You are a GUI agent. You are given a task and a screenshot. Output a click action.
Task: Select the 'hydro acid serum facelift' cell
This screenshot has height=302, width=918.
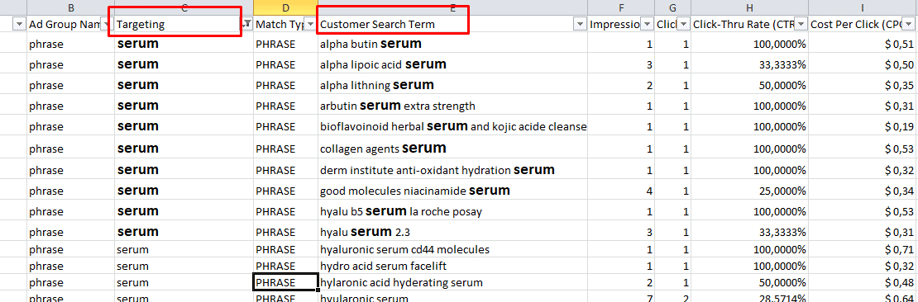click(x=452, y=266)
